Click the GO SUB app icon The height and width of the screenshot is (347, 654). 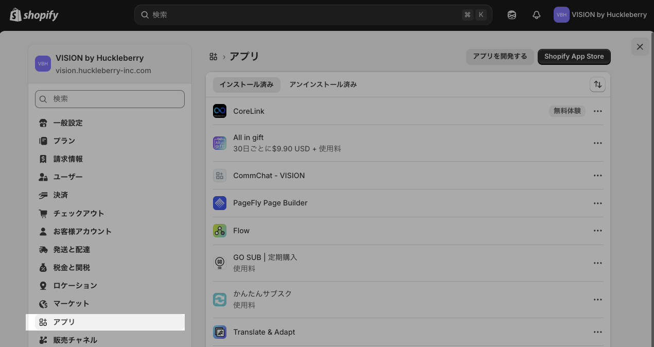pyautogui.click(x=220, y=263)
